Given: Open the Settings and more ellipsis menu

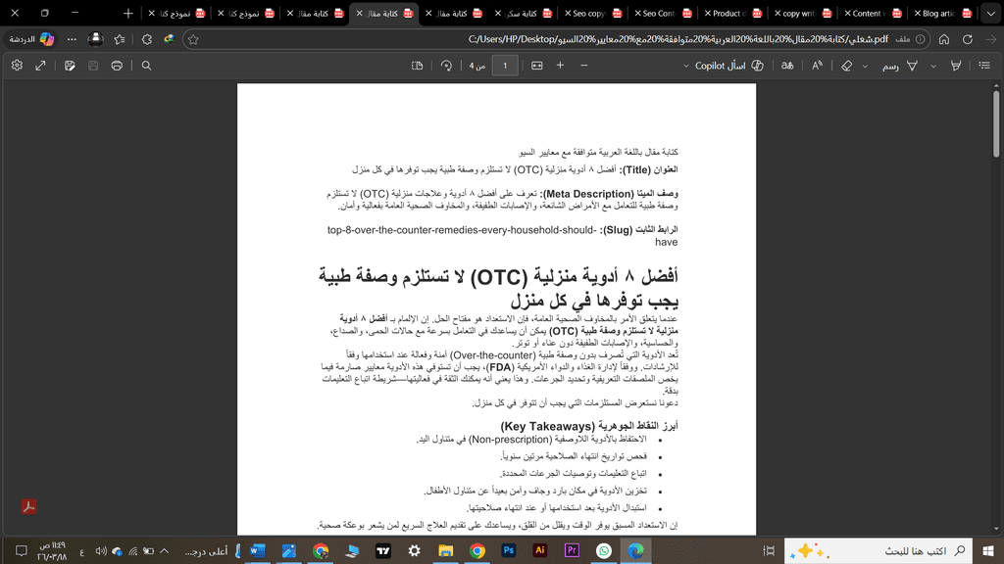Looking at the screenshot, I should 72,39.
